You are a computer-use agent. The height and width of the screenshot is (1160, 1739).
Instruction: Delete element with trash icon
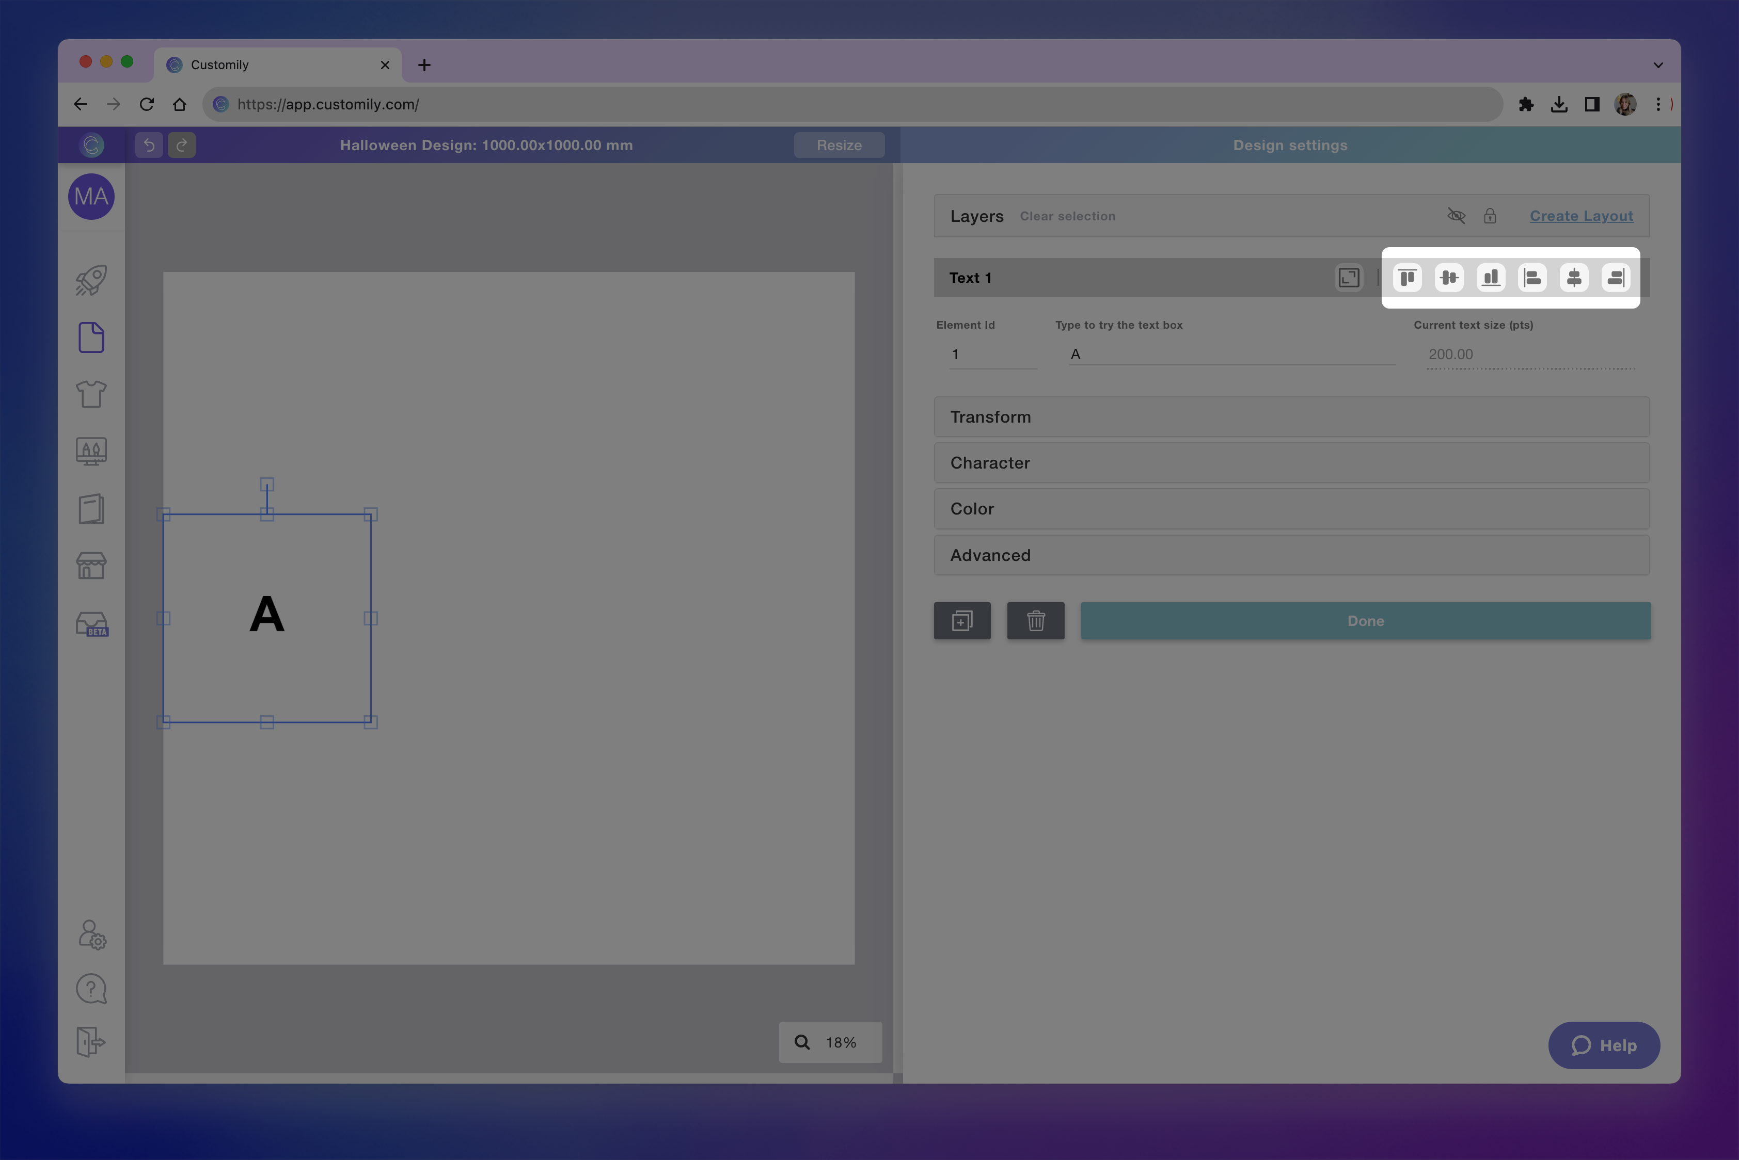(x=1035, y=621)
